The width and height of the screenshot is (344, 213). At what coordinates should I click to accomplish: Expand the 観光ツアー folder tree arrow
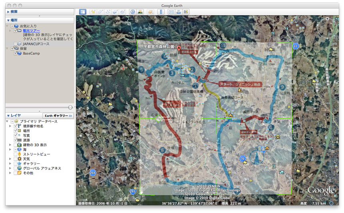(10, 31)
